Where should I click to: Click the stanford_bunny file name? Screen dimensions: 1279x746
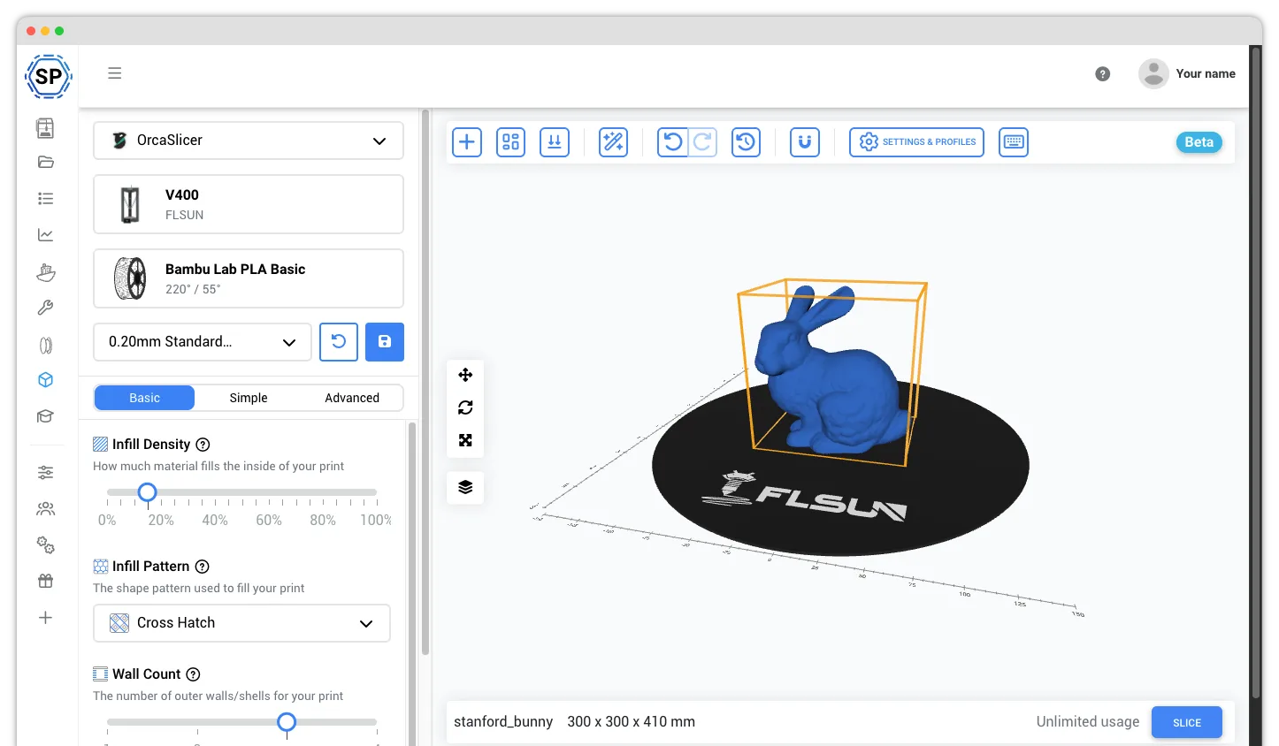point(503,722)
